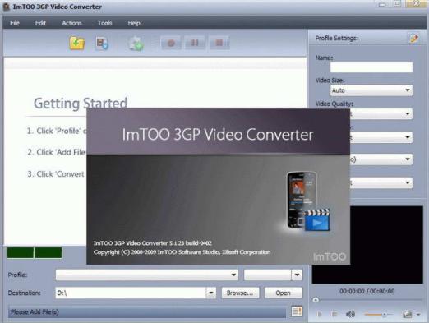Stop conversion with the toolbar stop icon
This screenshot has height=323, width=429.
pos(219,43)
